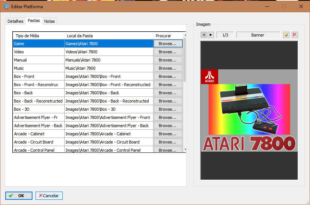Browse for the Box - 3D folder
This screenshot has height=205, width=310.
coord(168,109)
